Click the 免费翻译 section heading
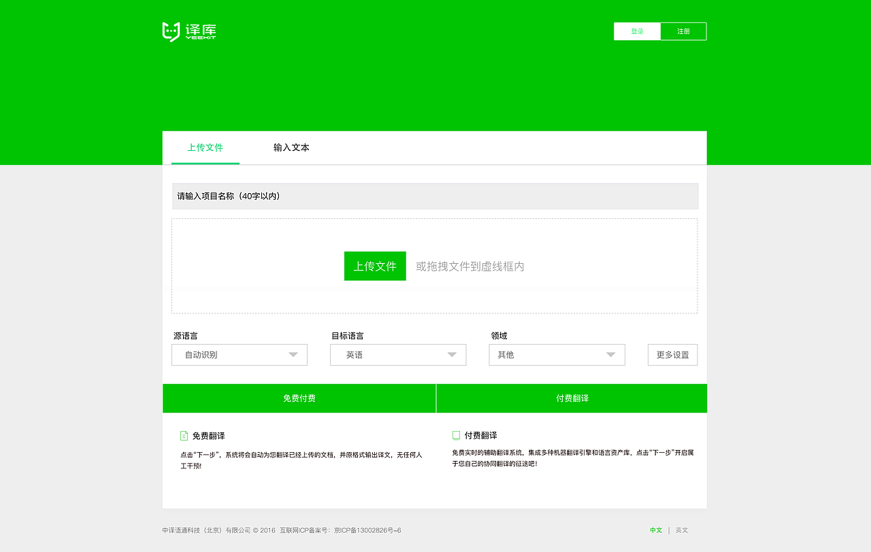Screen dimensions: 871x552 pyautogui.click(x=208, y=436)
